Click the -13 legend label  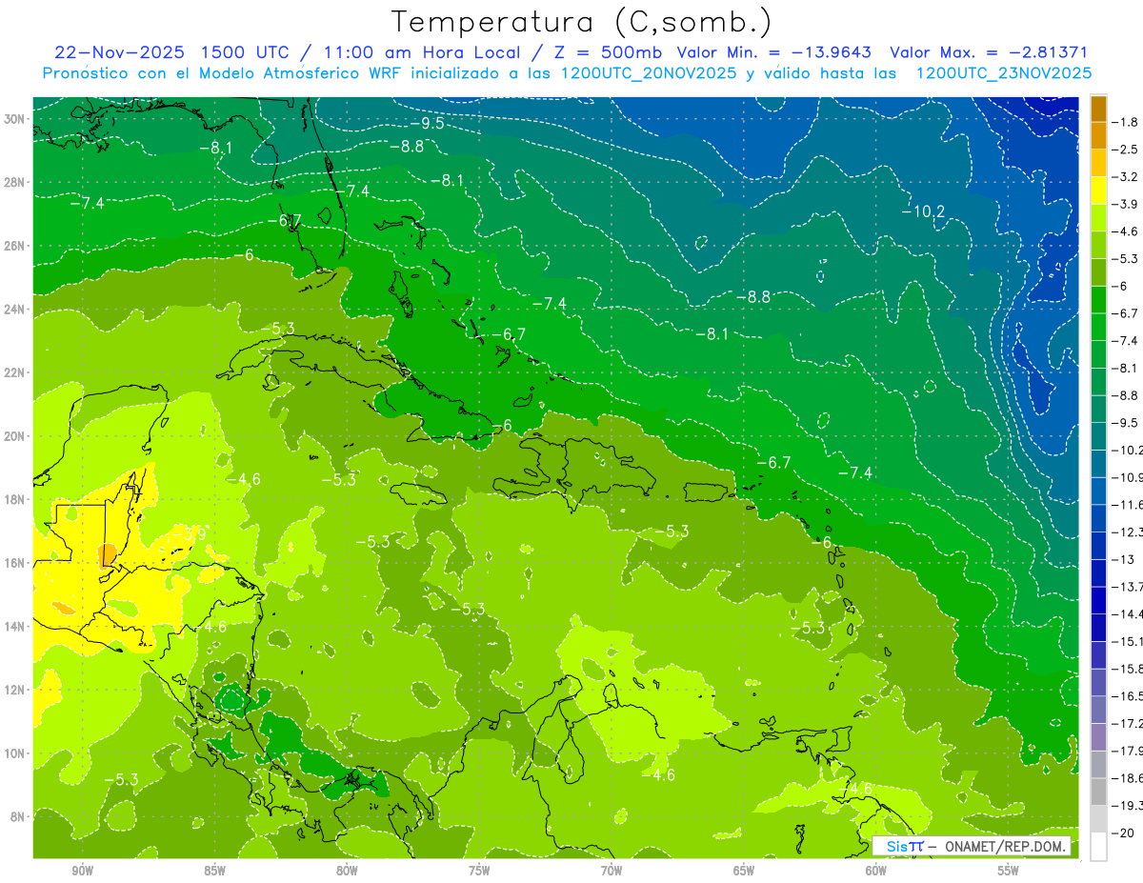click(x=1122, y=559)
